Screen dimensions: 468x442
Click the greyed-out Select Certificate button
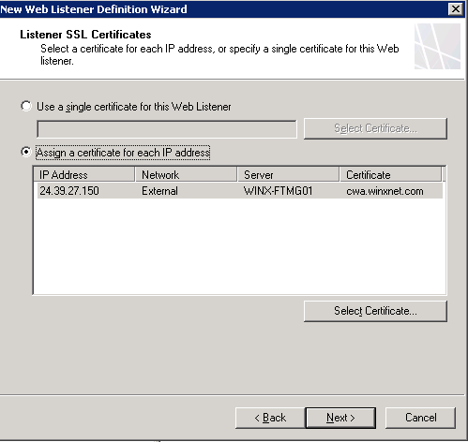375,128
